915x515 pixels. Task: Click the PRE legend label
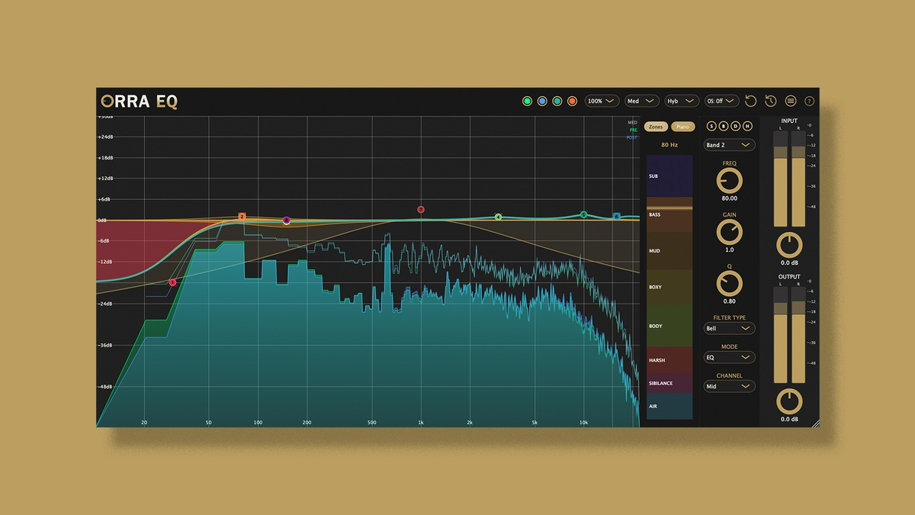click(x=633, y=130)
